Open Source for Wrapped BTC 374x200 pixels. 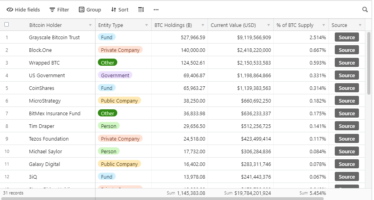point(347,63)
